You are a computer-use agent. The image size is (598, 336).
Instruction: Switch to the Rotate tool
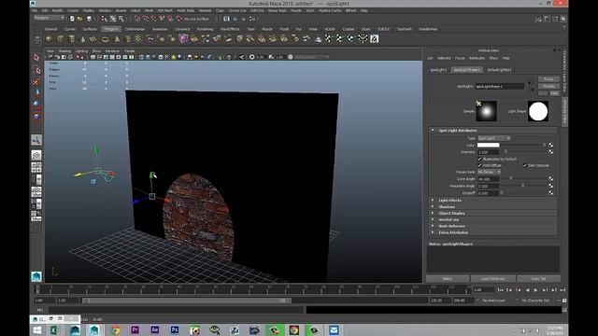36,104
